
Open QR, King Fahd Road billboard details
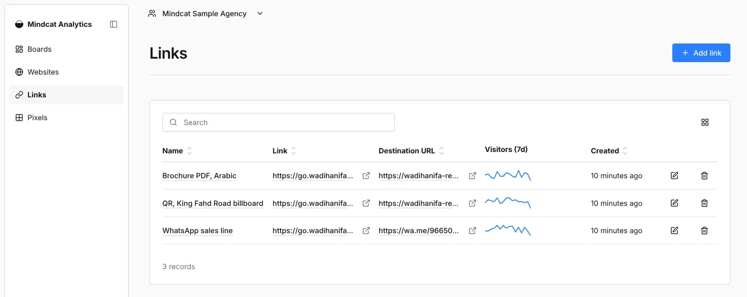click(213, 203)
